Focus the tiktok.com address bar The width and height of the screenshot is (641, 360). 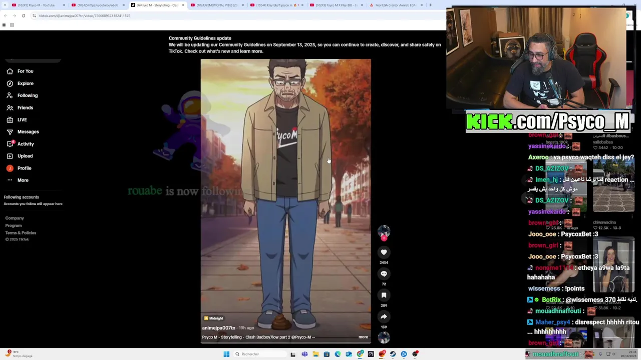[235, 15]
